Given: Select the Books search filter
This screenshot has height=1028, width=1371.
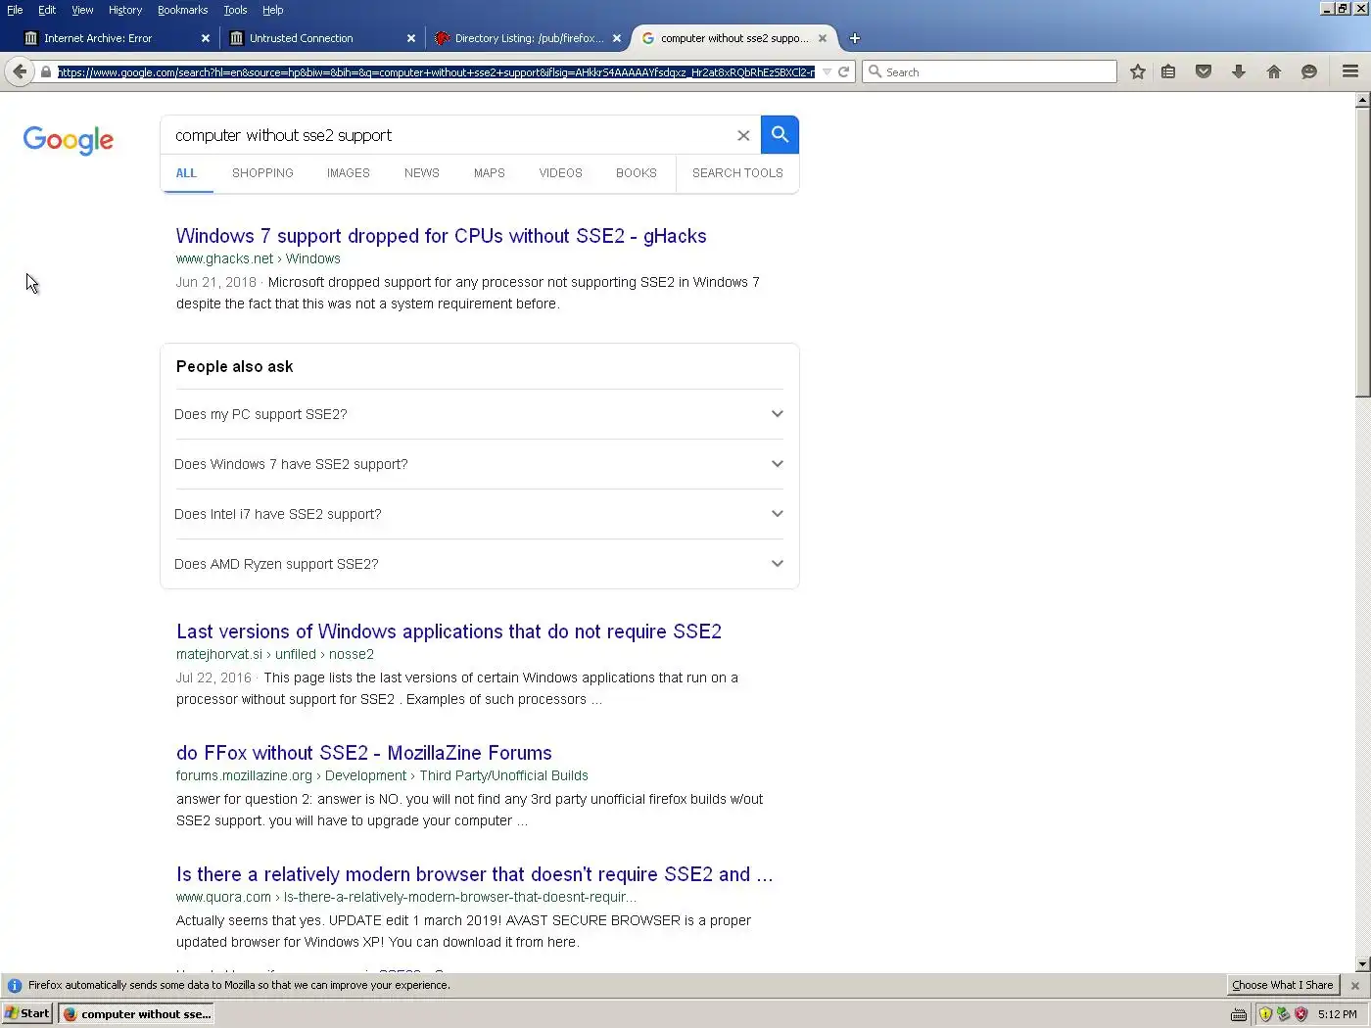Looking at the screenshot, I should tap(637, 173).
